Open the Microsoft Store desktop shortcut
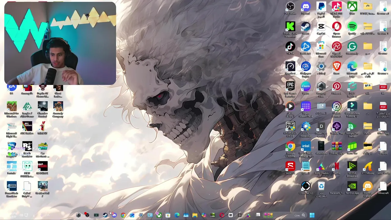This screenshot has width=391, height=220. pos(321,50)
